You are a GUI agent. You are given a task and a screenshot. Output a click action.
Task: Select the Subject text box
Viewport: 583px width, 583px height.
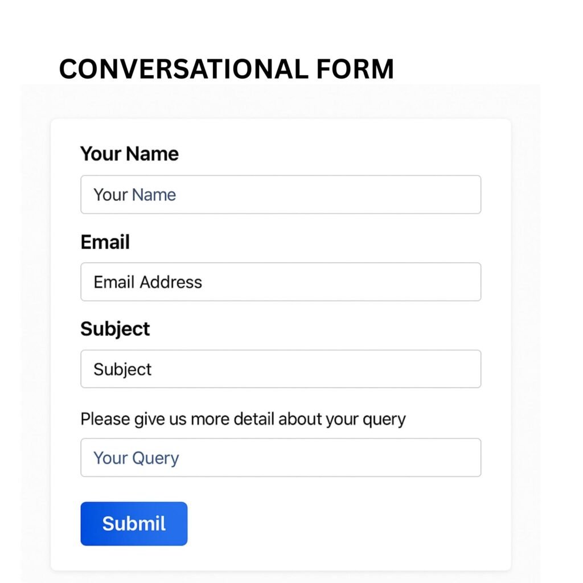(x=281, y=369)
